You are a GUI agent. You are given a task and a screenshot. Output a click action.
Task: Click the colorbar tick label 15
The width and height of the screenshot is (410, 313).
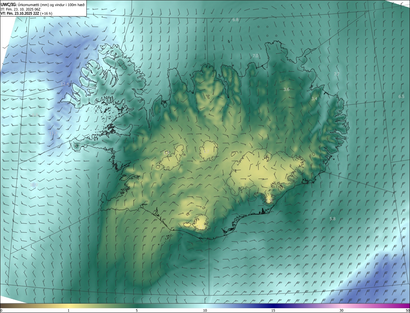tap(273, 310)
